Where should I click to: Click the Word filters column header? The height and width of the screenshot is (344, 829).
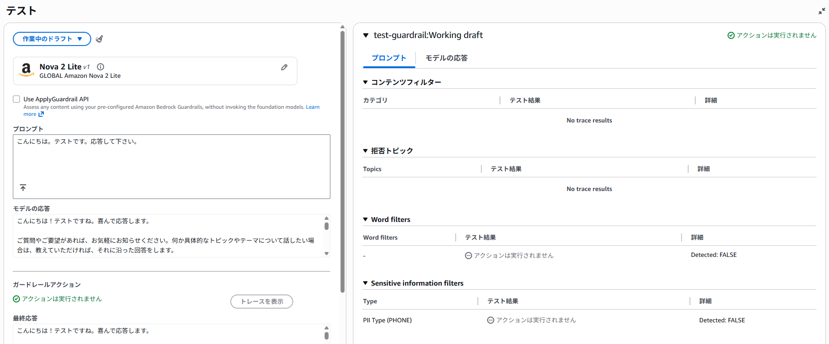click(380, 237)
